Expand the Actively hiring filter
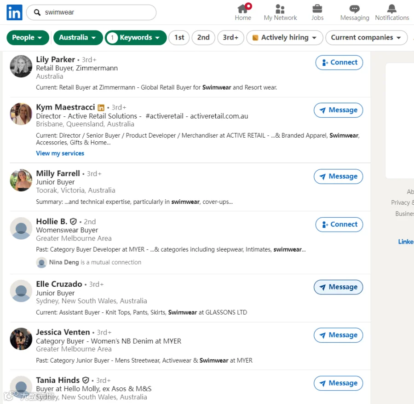 pyautogui.click(x=285, y=37)
